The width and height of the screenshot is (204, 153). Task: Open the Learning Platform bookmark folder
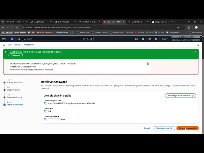pos(100,33)
